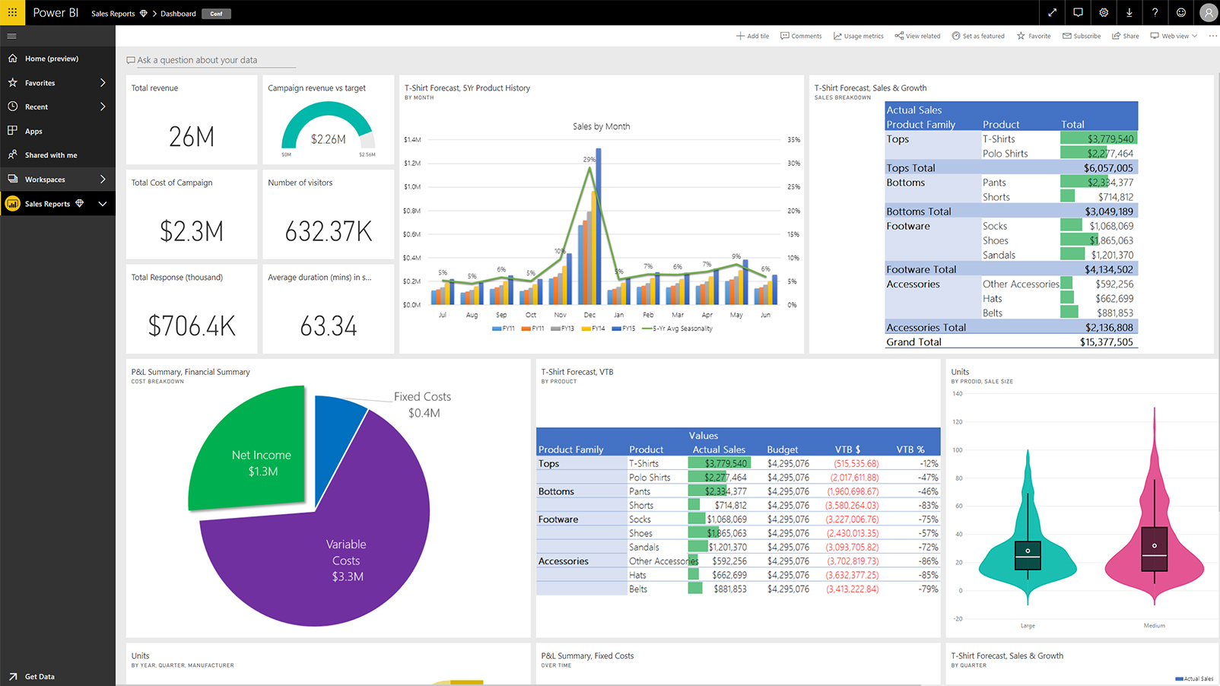Subscribe to this dashboard
Image resolution: width=1220 pixels, height=686 pixels.
pos(1081,36)
